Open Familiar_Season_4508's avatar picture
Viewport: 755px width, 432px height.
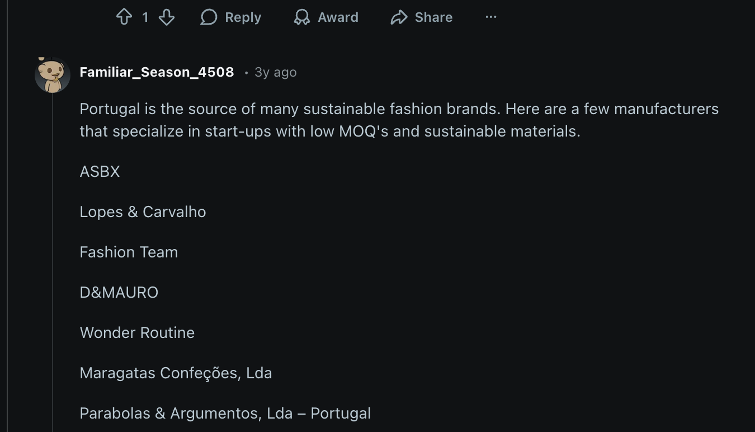[x=52, y=74]
